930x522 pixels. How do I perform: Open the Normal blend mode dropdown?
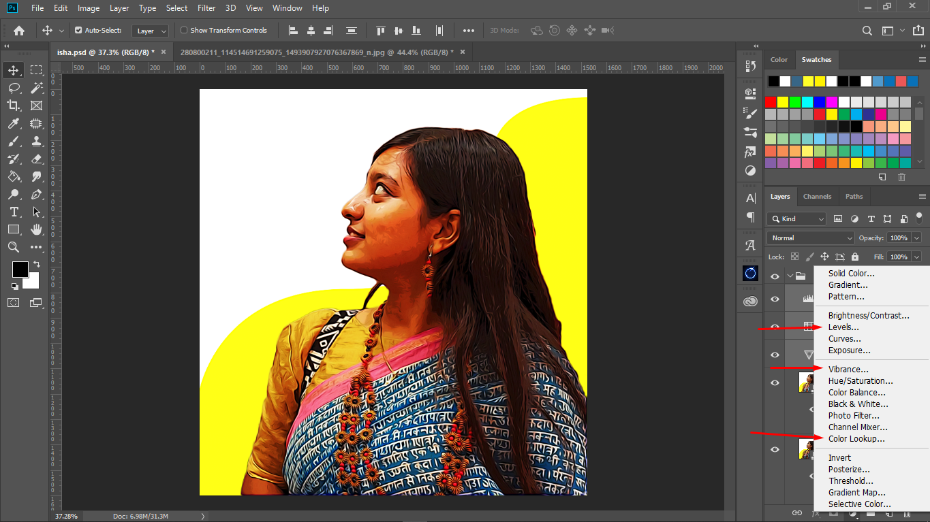[811, 238]
